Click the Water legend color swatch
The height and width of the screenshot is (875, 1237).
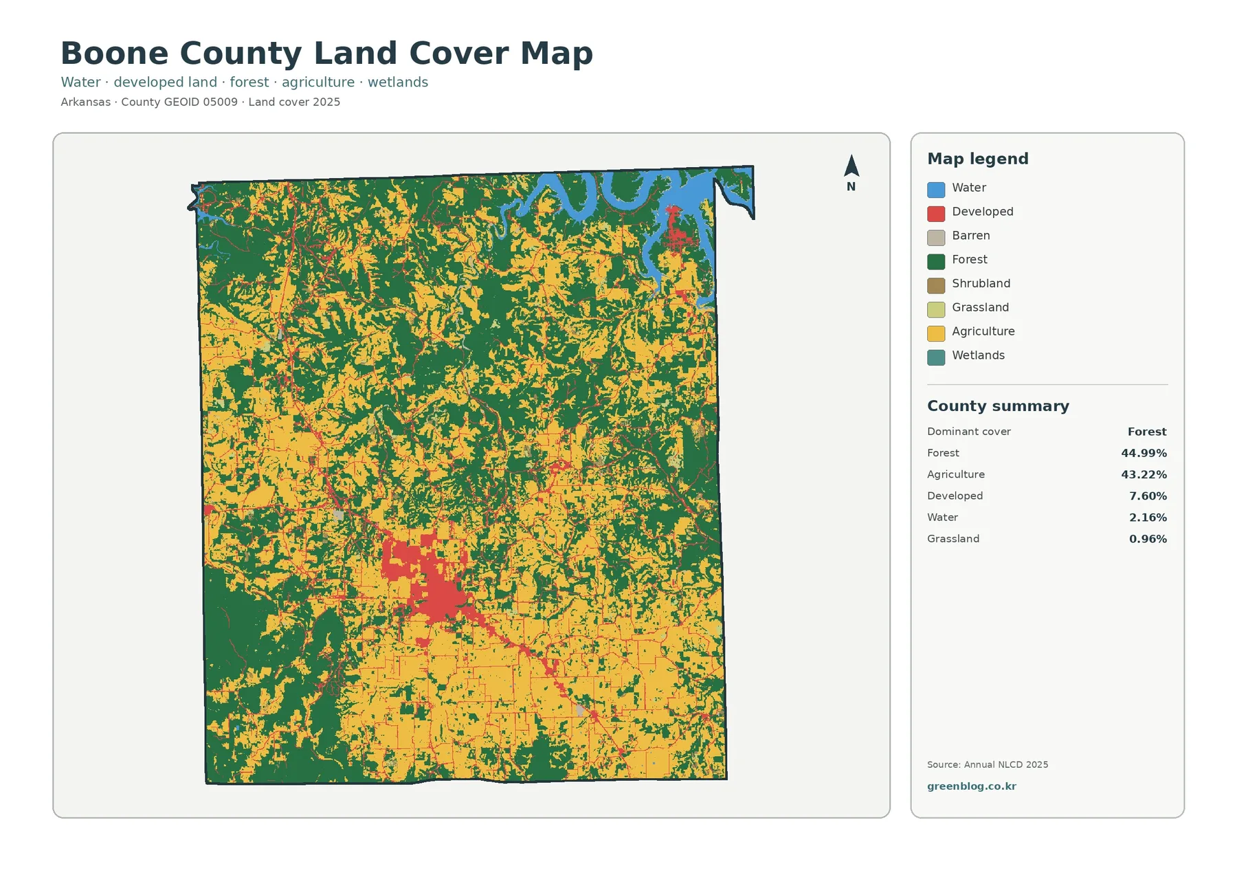point(936,190)
